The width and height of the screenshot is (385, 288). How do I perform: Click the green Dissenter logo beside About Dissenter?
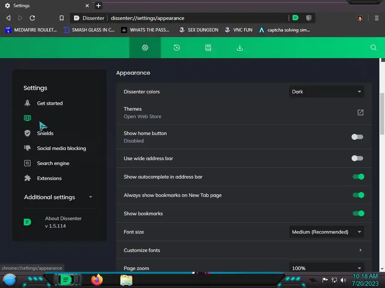pyautogui.click(x=27, y=222)
